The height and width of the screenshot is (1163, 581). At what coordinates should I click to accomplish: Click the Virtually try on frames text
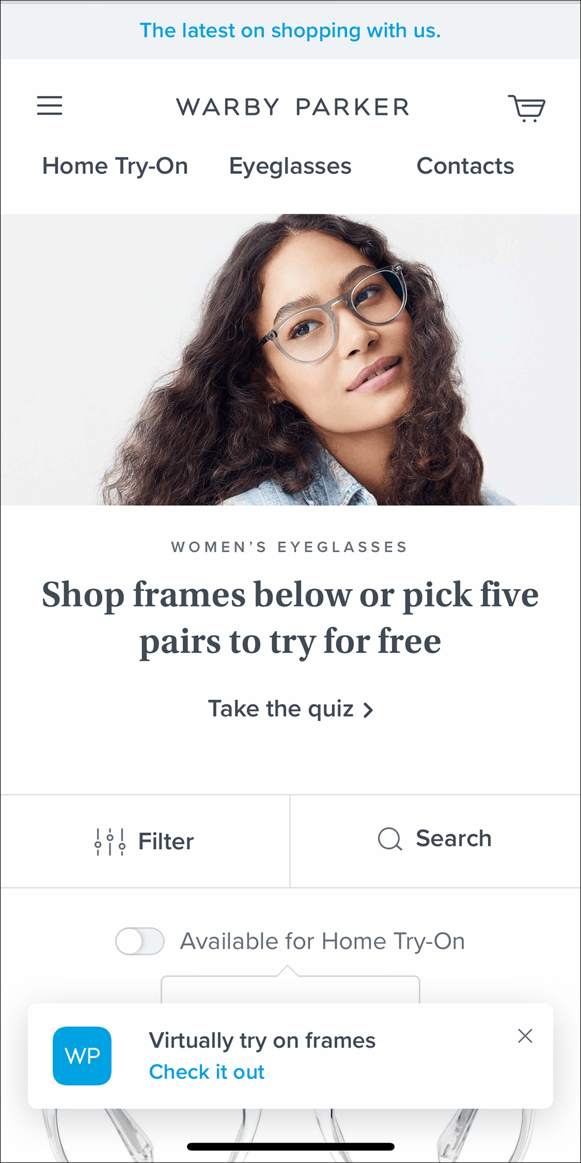(262, 1040)
